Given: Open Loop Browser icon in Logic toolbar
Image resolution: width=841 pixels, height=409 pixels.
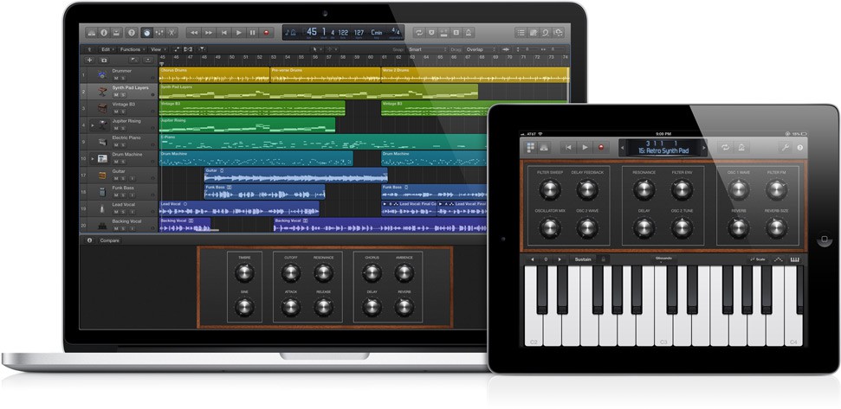Looking at the screenshot, I should pyautogui.click(x=546, y=33).
